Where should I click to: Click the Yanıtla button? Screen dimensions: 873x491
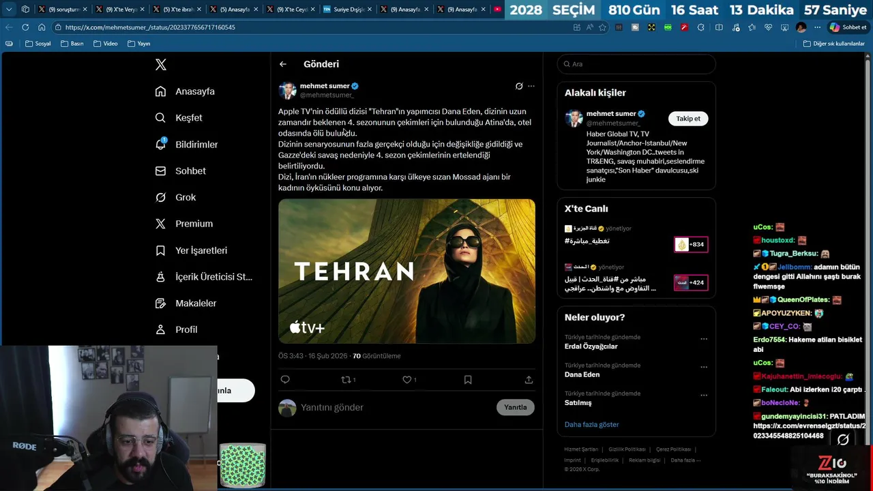coord(516,407)
